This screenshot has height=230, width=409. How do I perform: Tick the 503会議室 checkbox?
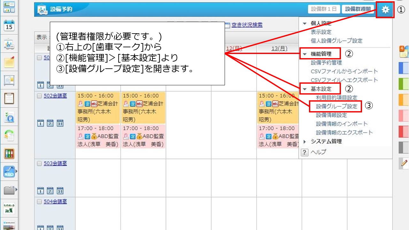(x=39, y=164)
